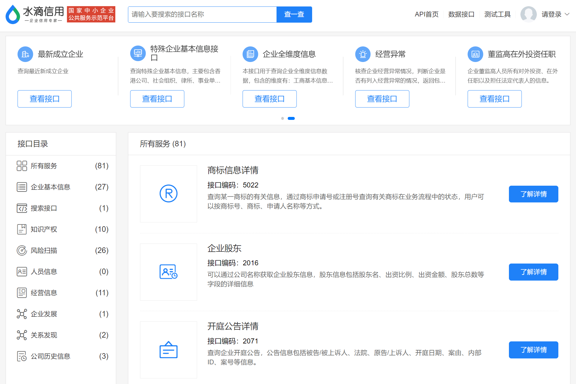Click 了解详情 for 企业股东
Screen dimensions: 576x384
[x=533, y=272]
